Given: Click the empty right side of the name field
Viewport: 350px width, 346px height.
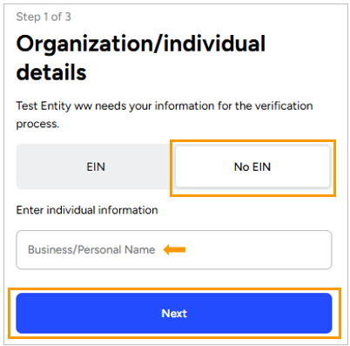Looking at the screenshot, I should 259,250.
